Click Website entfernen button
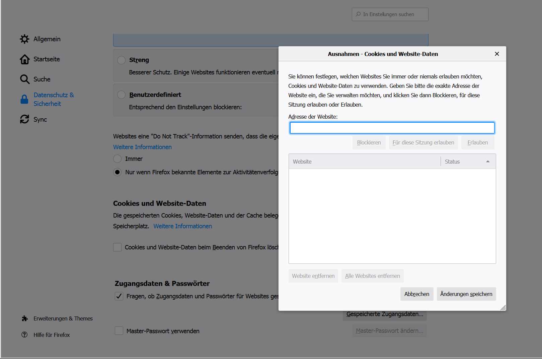The image size is (542, 359). pos(313,276)
